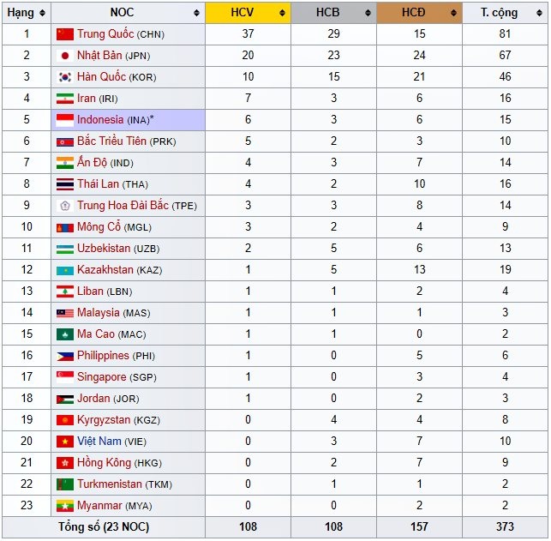Open the Việt Nam link

[x=99, y=442]
